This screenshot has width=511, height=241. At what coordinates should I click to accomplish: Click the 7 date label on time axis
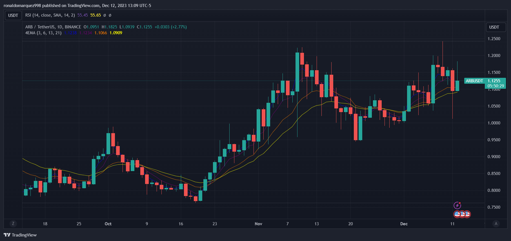pos(288,224)
